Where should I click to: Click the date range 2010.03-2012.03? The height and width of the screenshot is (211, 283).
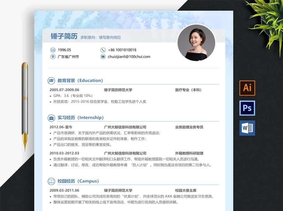pyautogui.click(x=64, y=153)
